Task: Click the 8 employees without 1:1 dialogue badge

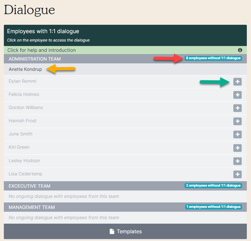Action: pyautogui.click(x=213, y=58)
